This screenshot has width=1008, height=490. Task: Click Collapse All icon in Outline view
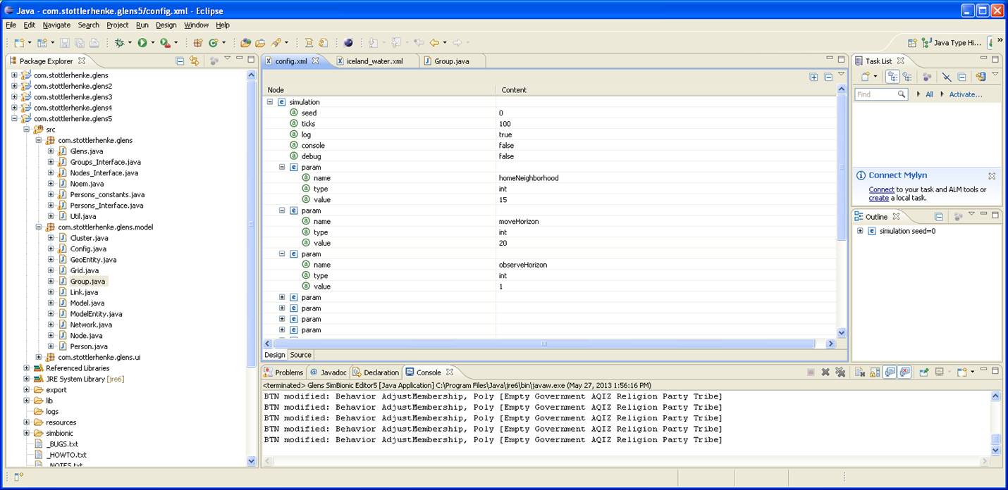[x=939, y=216]
